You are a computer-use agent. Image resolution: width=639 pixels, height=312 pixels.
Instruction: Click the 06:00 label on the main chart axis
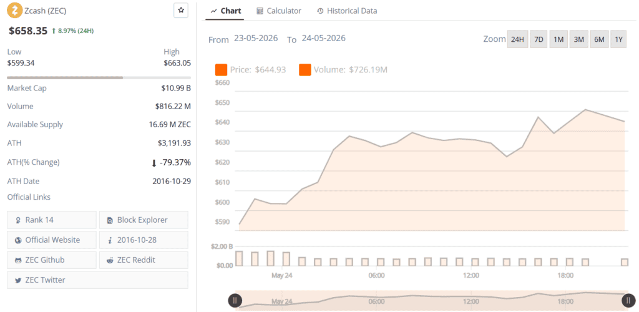point(376,276)
